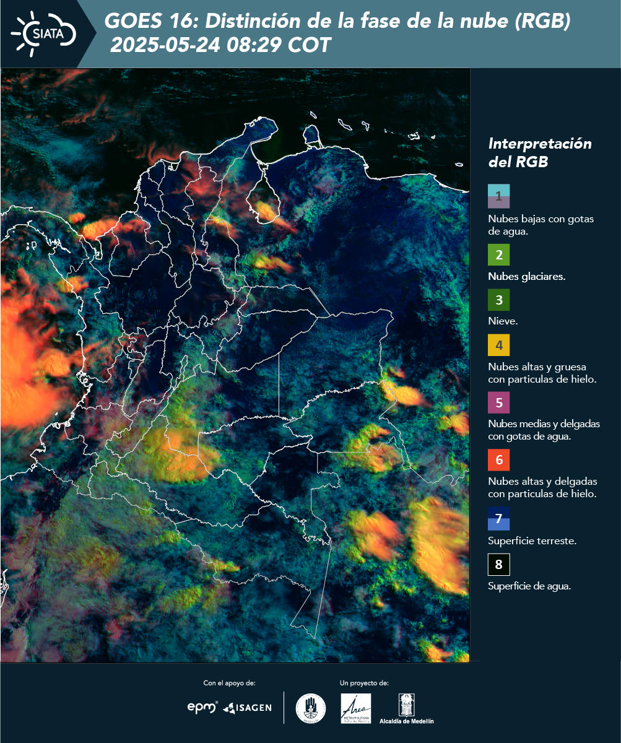Click the SIATA logo in the header

click(x=43, y=34)
